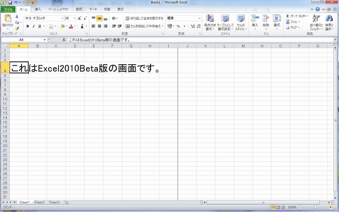Increase indent of cell text

pos(119,26)
